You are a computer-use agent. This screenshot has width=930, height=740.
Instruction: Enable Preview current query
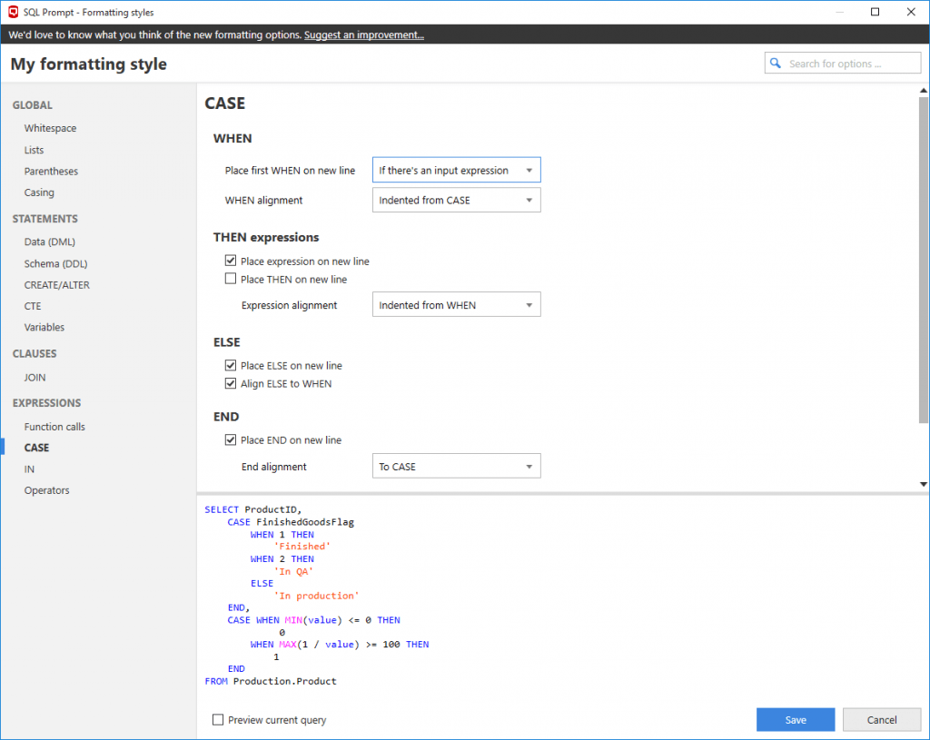(217, 718)
